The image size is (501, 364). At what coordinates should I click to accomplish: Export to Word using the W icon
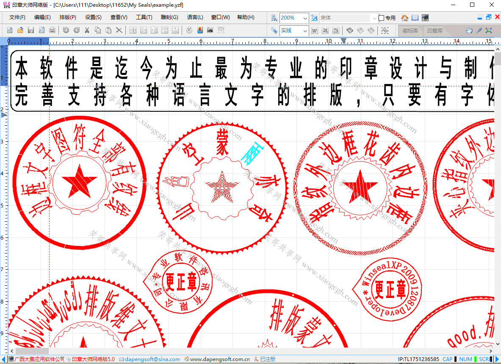click(315, 30)
